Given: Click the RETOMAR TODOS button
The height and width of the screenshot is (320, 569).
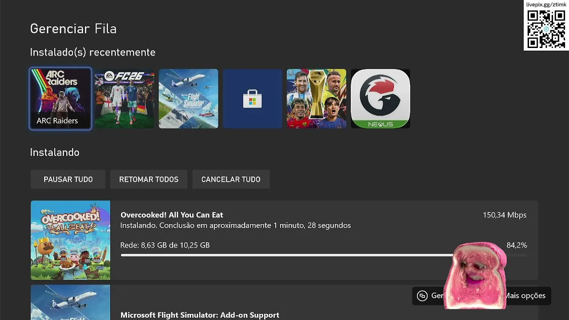Looking at the screenshot, I should tap(149, 180).
